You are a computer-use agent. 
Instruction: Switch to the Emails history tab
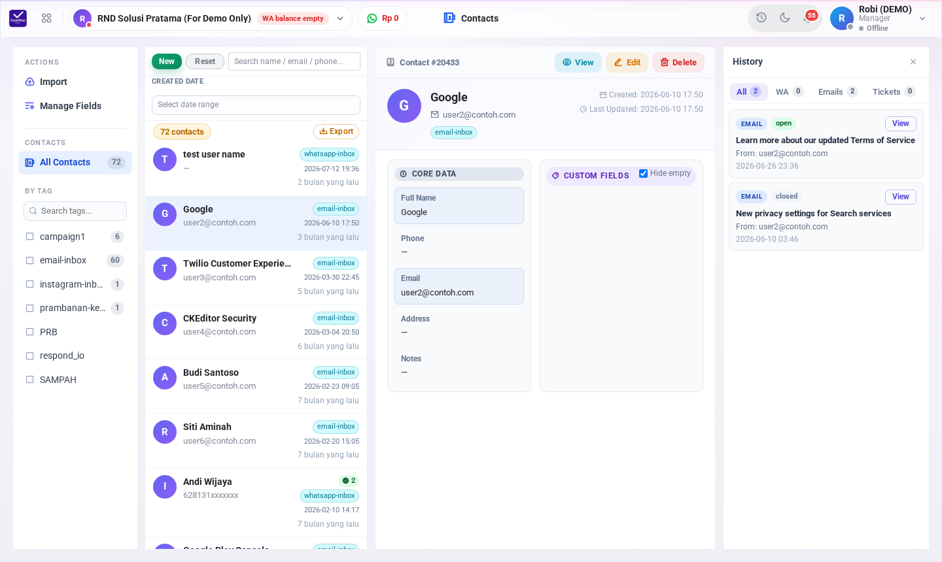click(837, 91)
